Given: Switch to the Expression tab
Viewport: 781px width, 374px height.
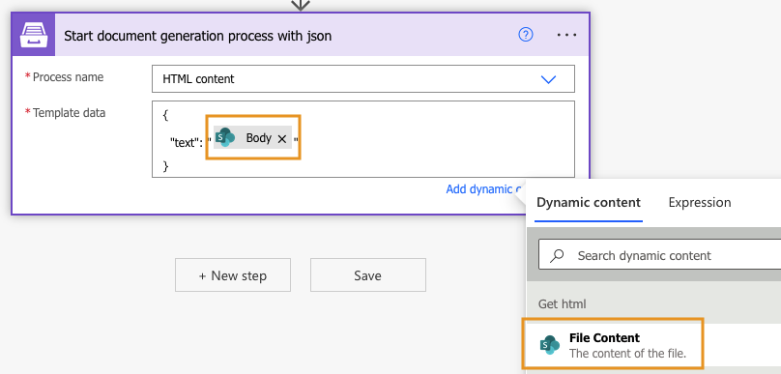Looking at the screenshot, I should click(699, 202).
